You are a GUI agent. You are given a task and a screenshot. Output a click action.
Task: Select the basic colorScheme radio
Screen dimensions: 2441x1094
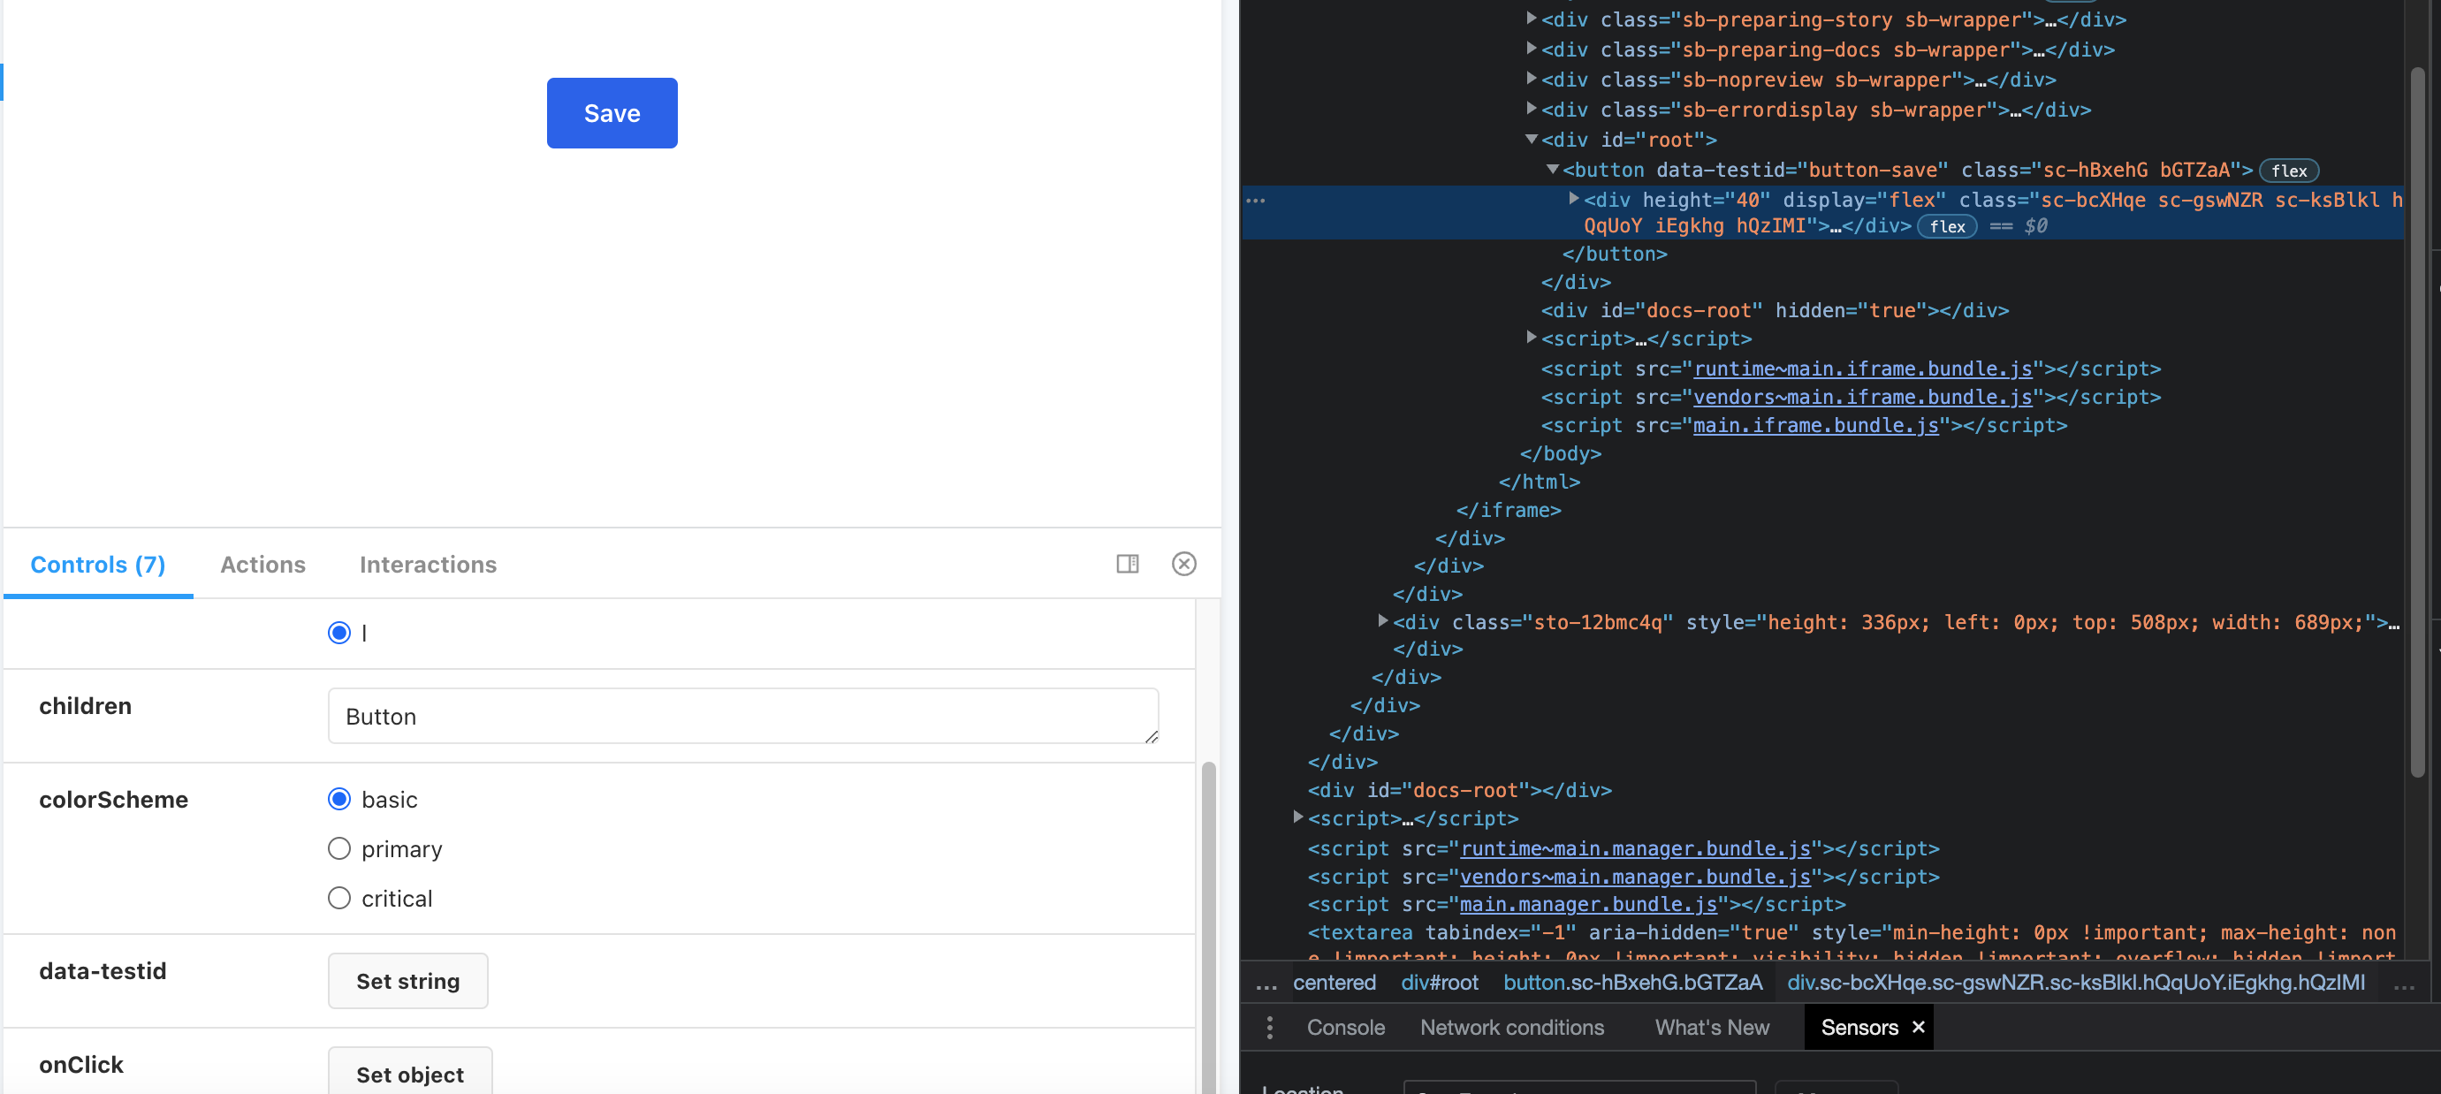[x=339, y=800]
